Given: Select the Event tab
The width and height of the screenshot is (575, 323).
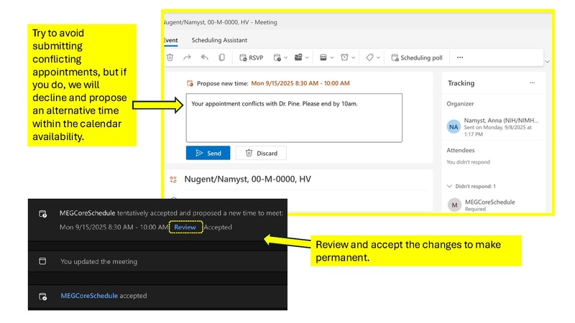Looking at the screenshot, I should (x=171, y=40).
